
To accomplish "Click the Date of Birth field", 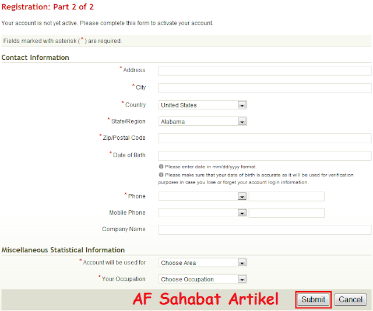I will tap(265, 155).
